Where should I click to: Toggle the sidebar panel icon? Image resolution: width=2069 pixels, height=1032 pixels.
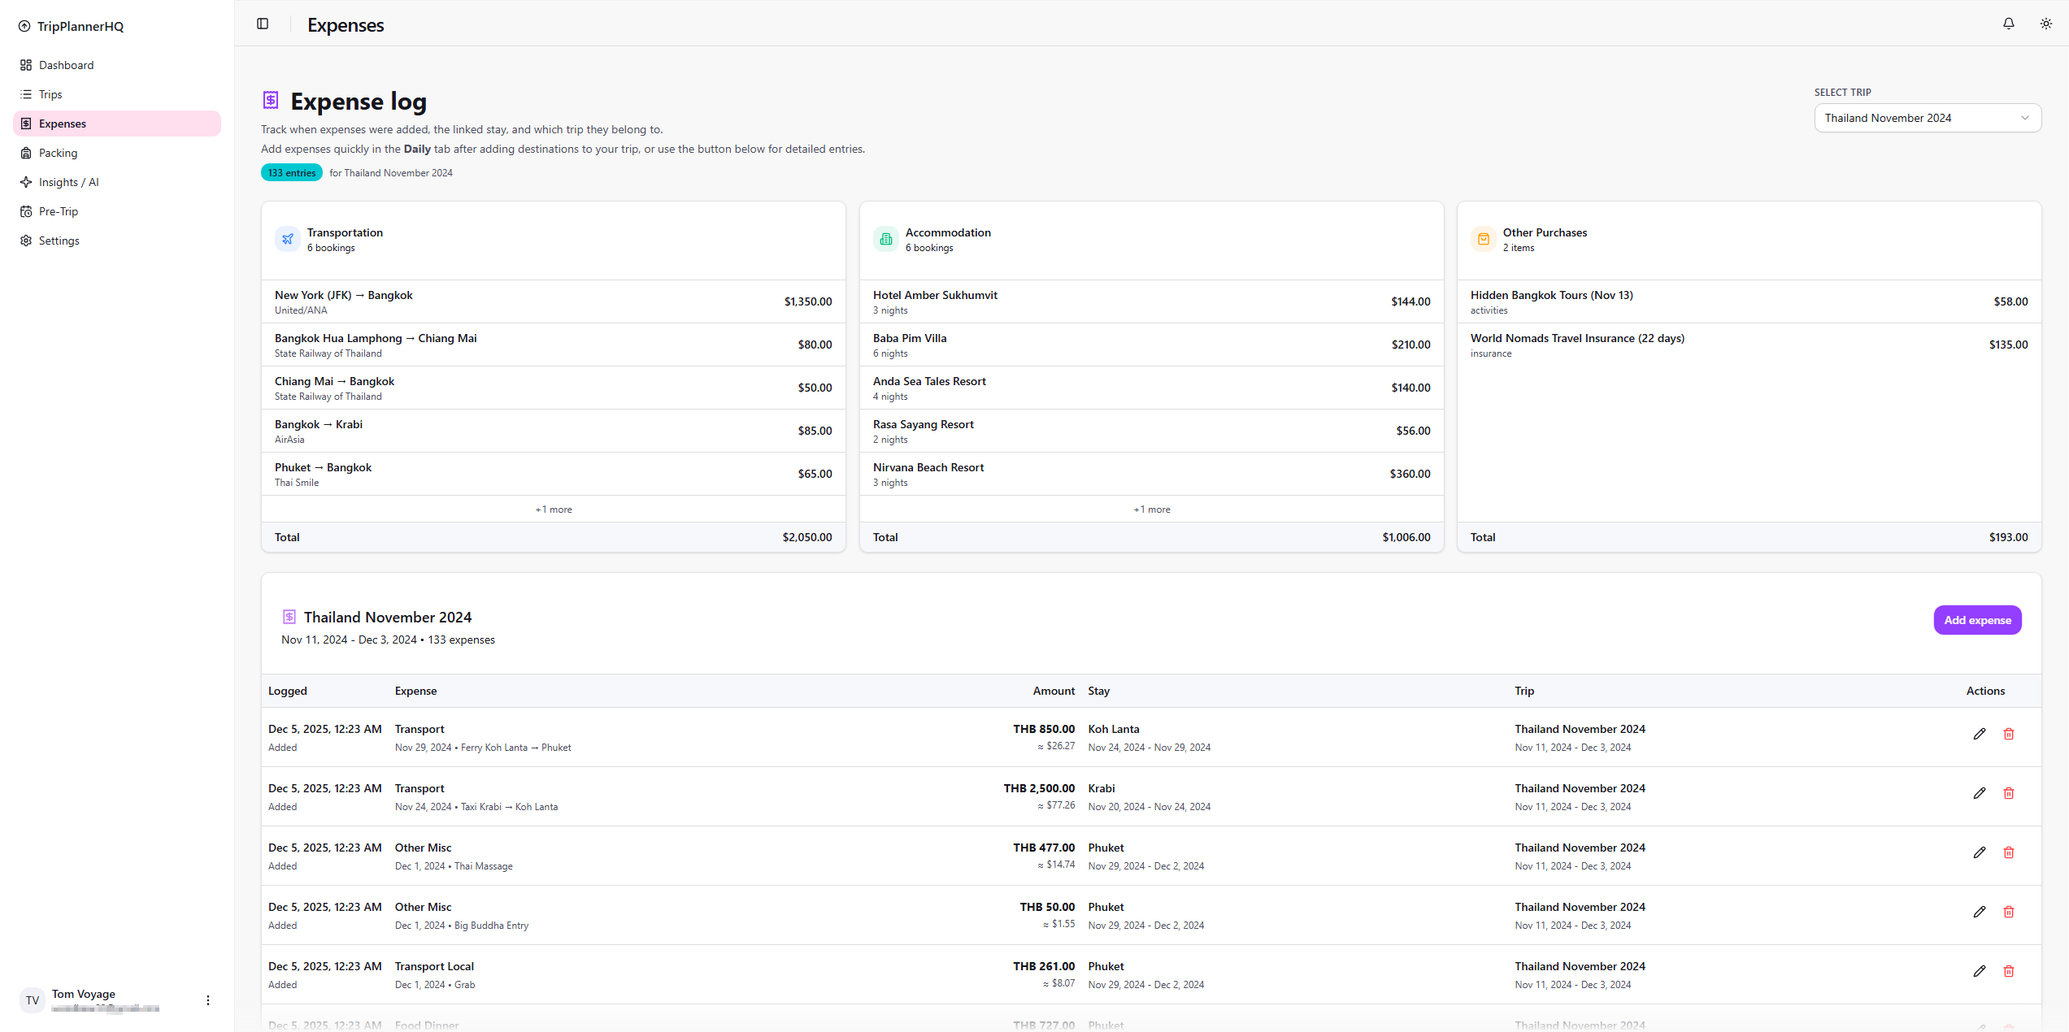263,24
